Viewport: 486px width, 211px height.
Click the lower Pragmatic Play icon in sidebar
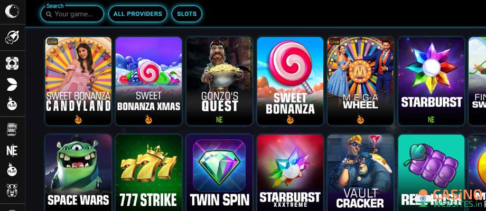(x=12, y=170)
